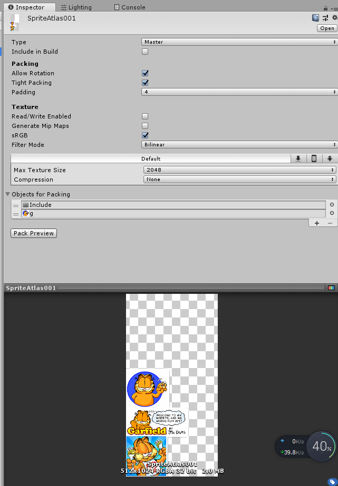Image resolution: width=338 pixels, height=486 pixels.
Task: Select the Android platform tab icon
Action: click(x=330, y=158)
